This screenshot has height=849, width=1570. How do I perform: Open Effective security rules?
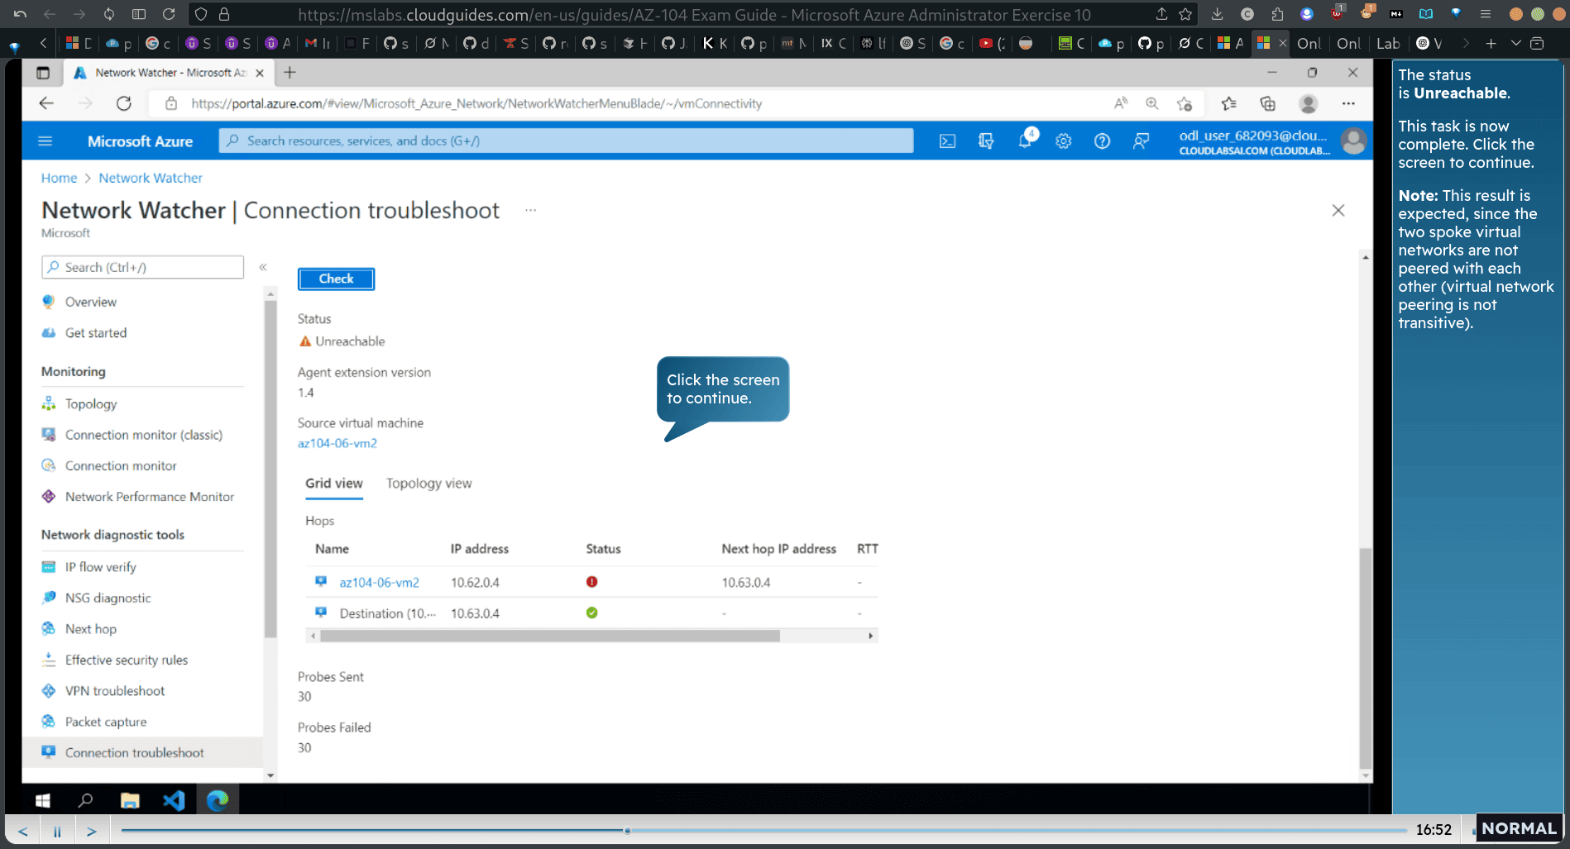point(127,660)
